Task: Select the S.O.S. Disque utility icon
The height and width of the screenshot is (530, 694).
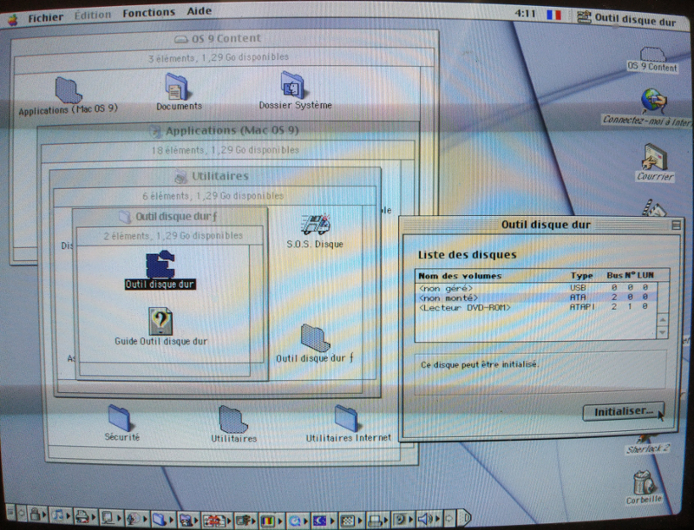Action: [315, 226]
